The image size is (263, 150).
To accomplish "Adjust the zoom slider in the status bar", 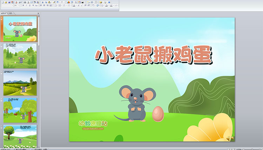I will click(252, 149).
